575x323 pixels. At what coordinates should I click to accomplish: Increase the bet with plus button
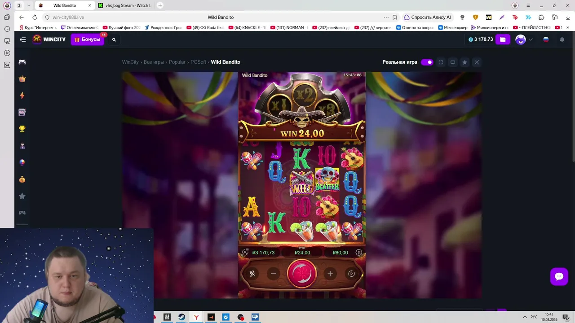330,274
